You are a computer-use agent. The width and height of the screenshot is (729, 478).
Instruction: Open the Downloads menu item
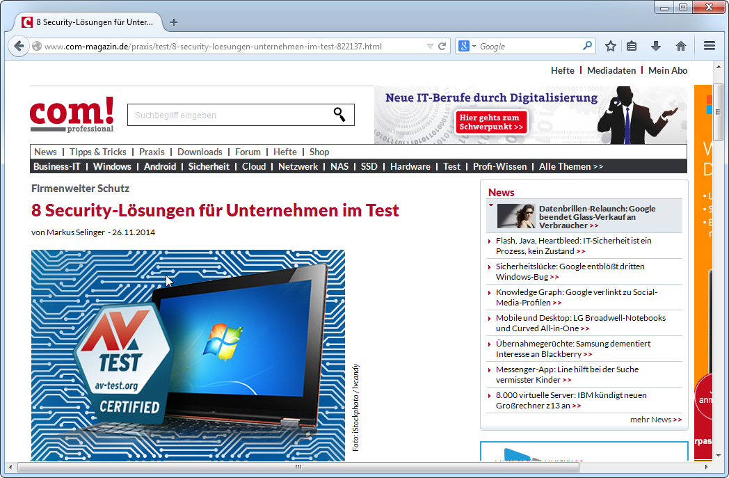[x=200, y=152]
